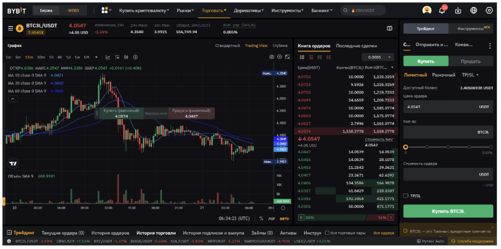Check the 'Все торговые пары' checkbox
Image resolution: width=501 pixels, height=249 pixels.
point(327,233)
